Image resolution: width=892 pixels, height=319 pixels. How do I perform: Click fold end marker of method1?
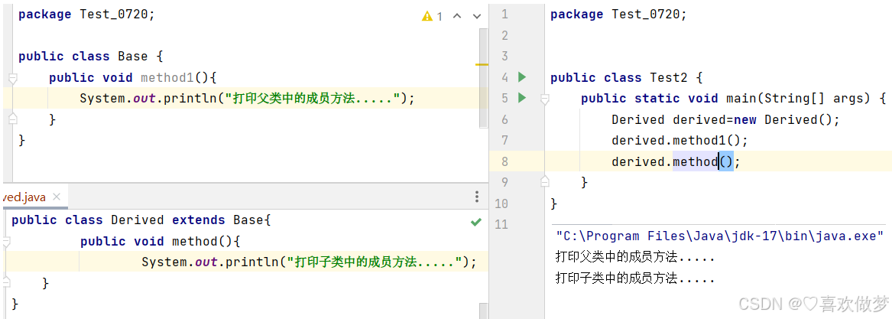coord(12,119)
